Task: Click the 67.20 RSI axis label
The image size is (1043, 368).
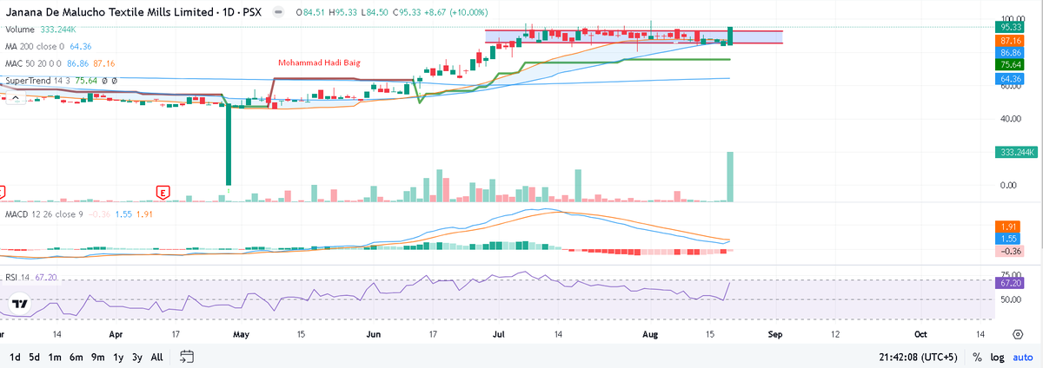Action: point(1009,283)
